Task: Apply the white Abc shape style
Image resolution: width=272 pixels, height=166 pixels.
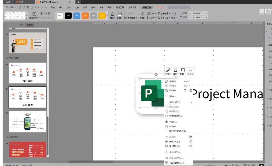Action: tap(60, 16)
